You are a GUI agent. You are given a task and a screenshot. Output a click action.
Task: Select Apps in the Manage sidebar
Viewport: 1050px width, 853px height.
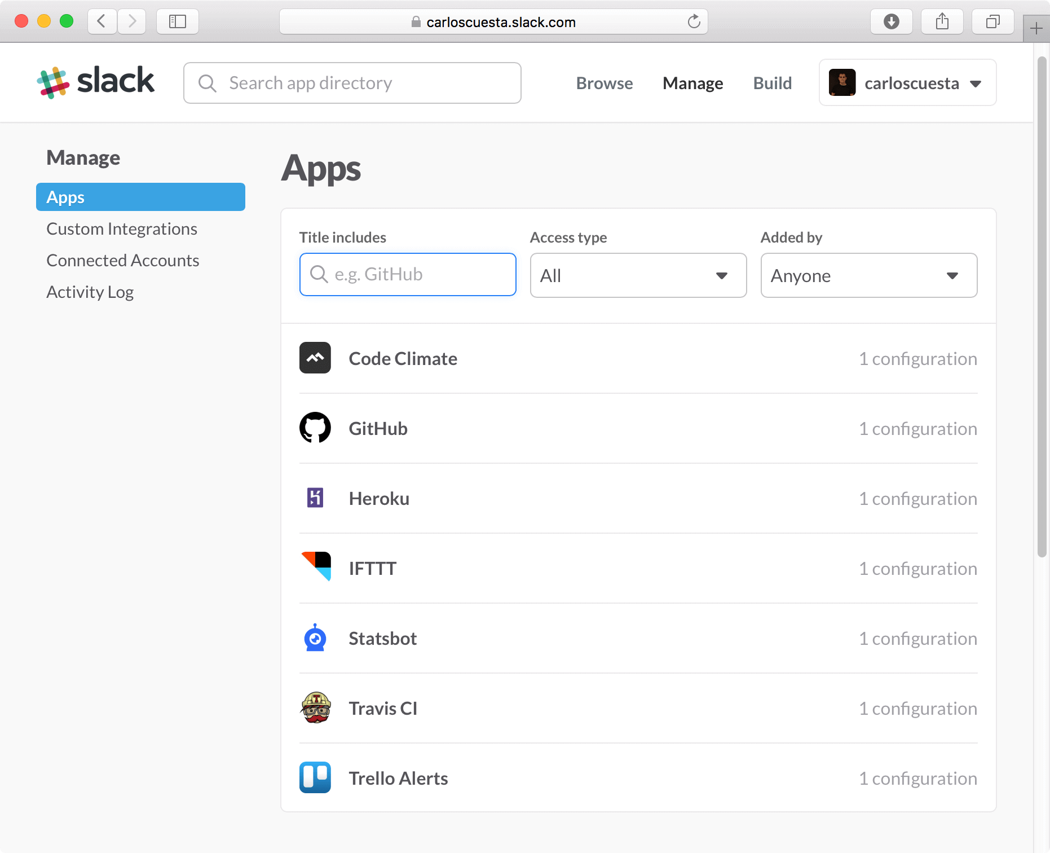click(x=140, y=197)
